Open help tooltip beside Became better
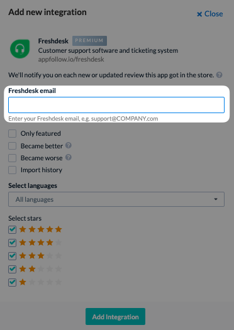Image resolution: width=234 pixels, height=330 pixels. point(69,145)
